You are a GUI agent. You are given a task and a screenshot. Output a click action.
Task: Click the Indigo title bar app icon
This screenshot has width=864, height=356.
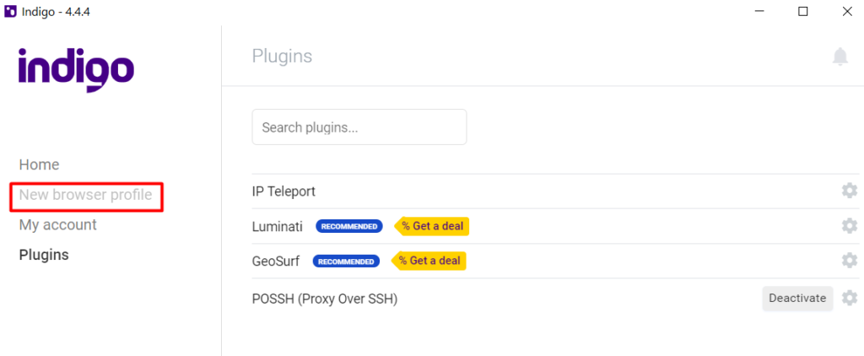[10, 12]
